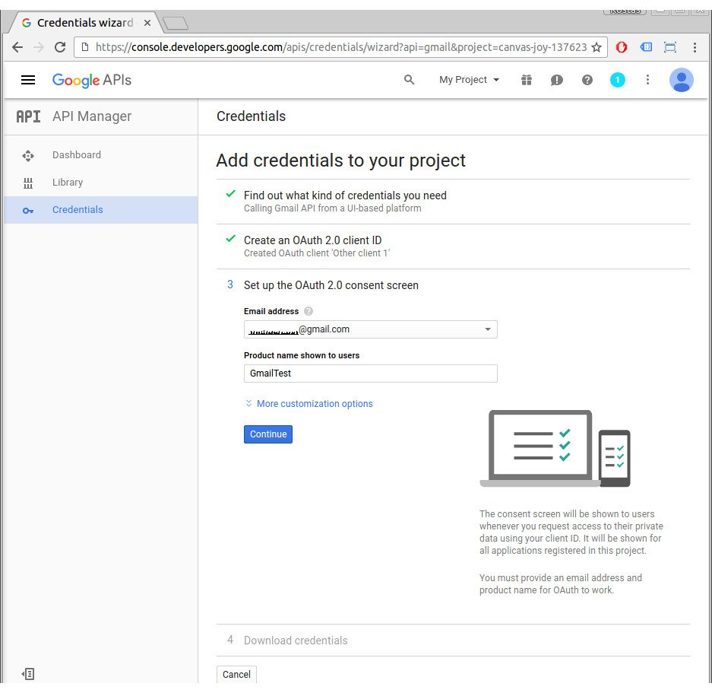Image resolution: width=712 pixels, height=693 pixels.
Task: Click the blue tag extension icon
Action: coord(646,47)
